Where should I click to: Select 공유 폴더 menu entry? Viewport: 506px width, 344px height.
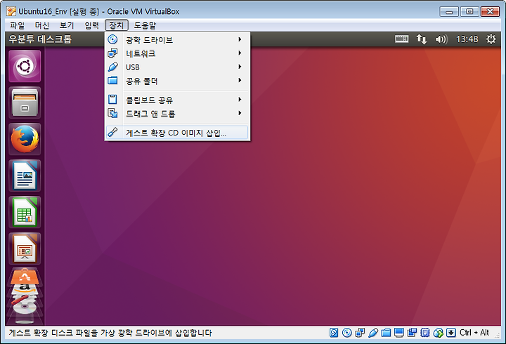178,81
